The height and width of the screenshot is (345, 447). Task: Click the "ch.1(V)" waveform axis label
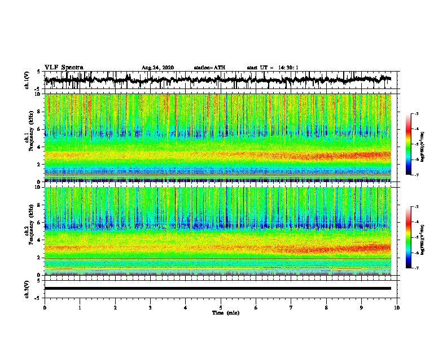pyautogui.click(x=27, y=80)
